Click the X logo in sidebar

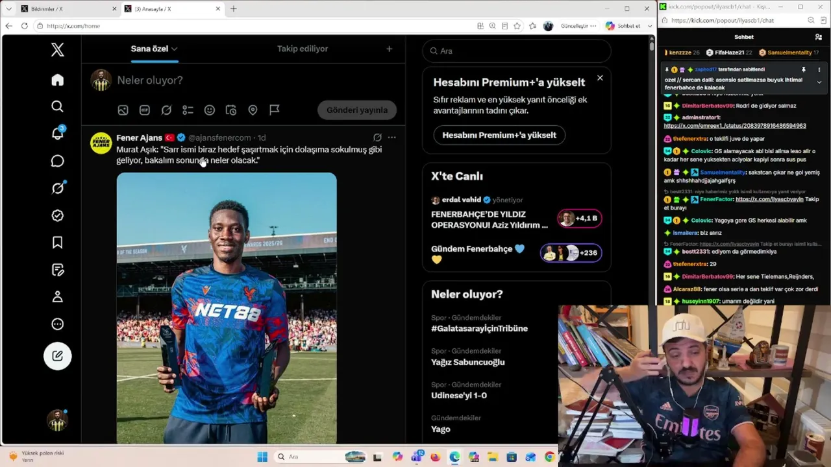coord(58,49)
